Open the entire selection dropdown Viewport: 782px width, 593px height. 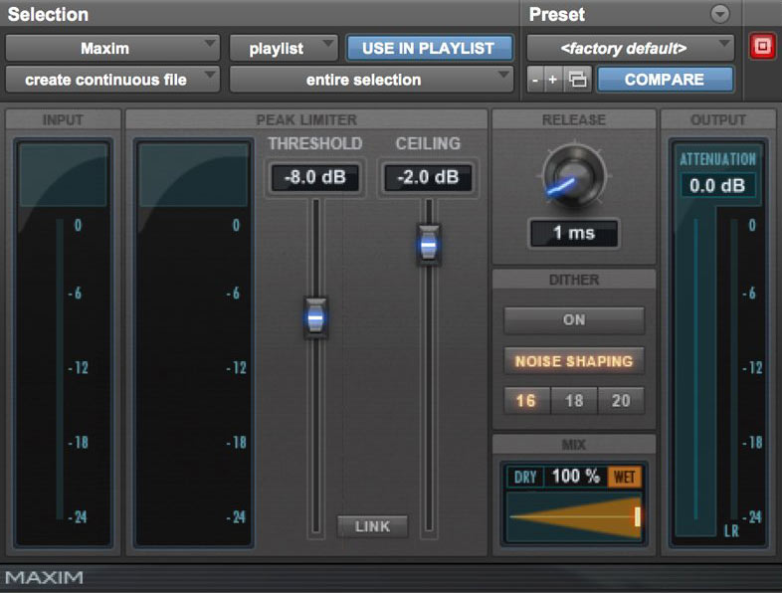click(x=371, y=80)
